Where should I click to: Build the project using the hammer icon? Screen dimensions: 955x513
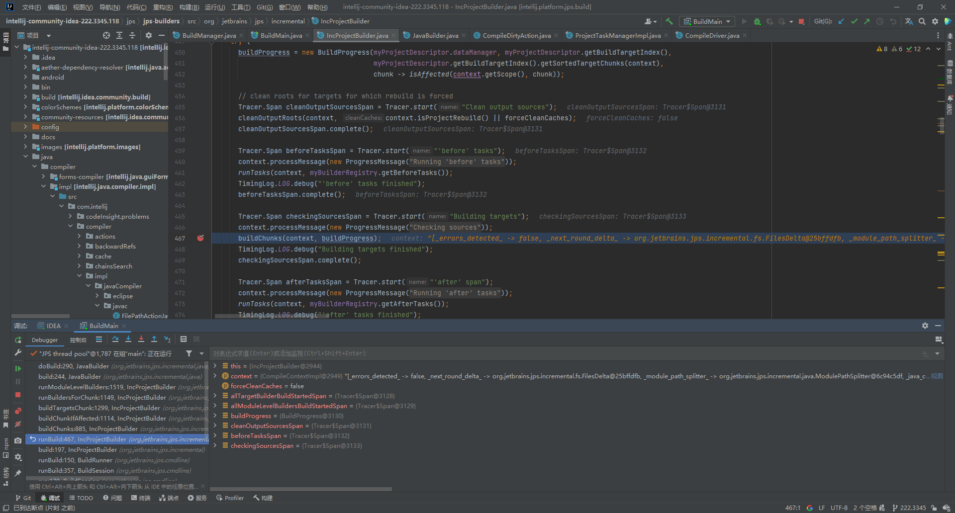669,21
